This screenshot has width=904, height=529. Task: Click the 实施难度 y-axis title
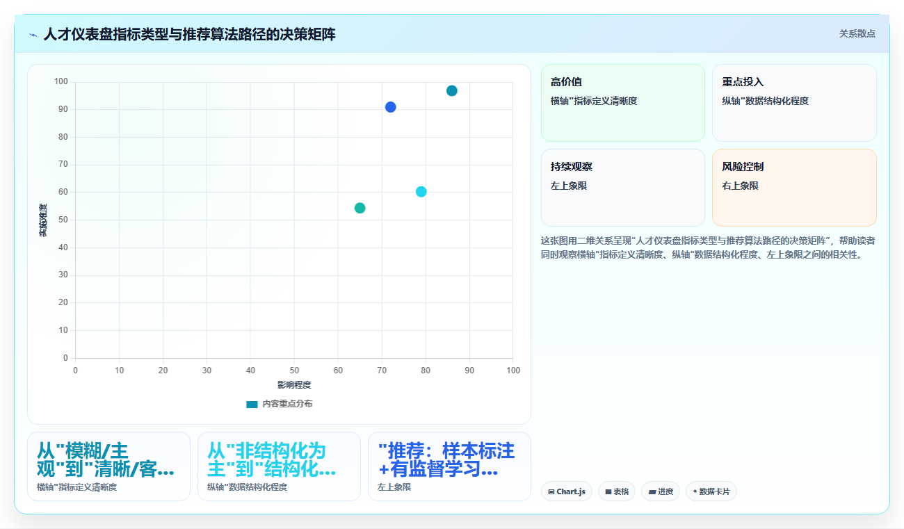[43, 220]
